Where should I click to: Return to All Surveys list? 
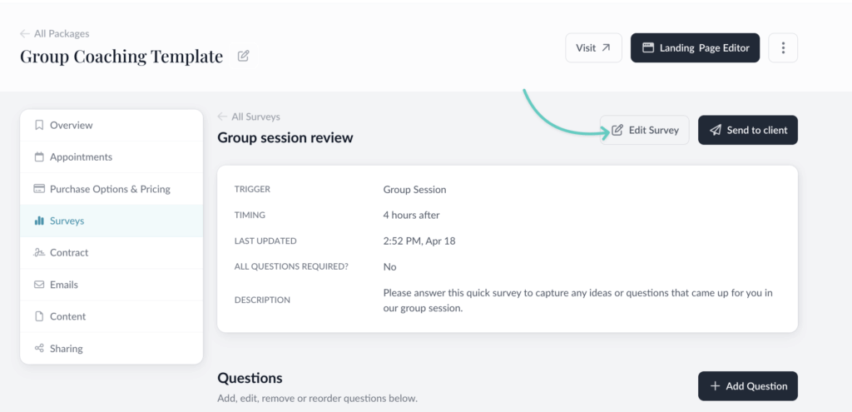tap(249, 117)
